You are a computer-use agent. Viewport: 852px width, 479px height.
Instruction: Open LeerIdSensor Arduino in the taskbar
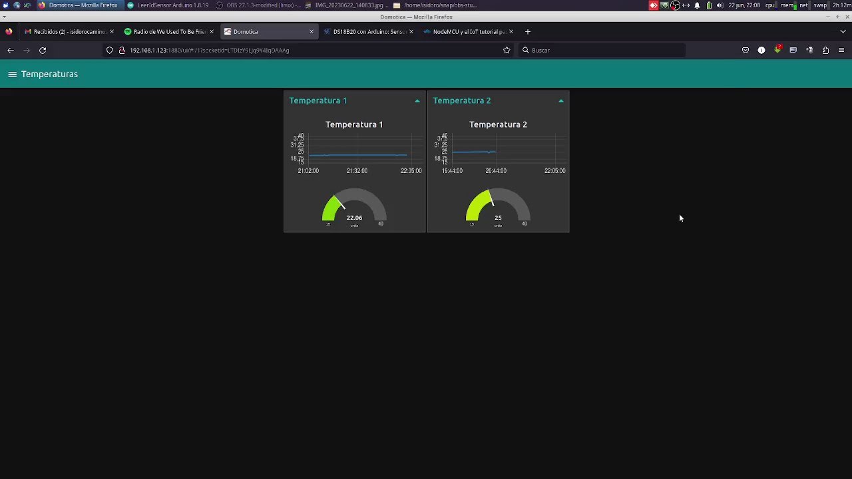pyautogui.click(x=167, y=5)
